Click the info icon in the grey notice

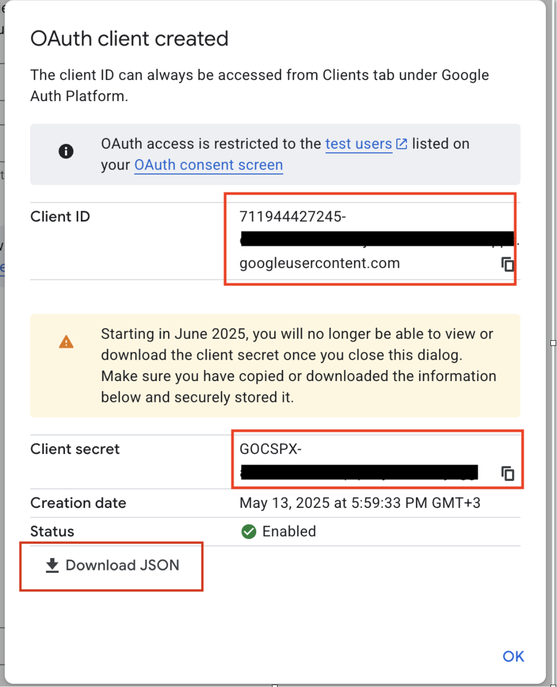[x=66, y=151]
